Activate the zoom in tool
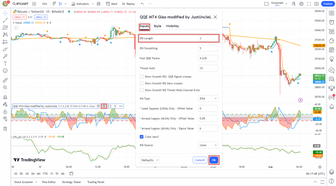Image resolution: width=336 pixels, height=186 pixels. (x=5, y=87)
